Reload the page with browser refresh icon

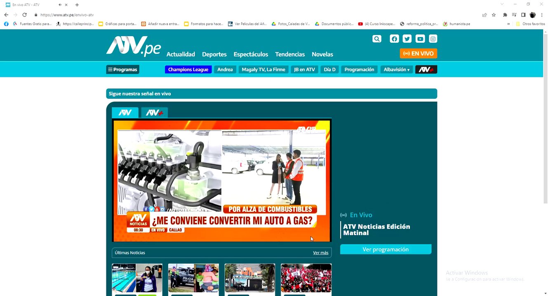pos(25,15)
